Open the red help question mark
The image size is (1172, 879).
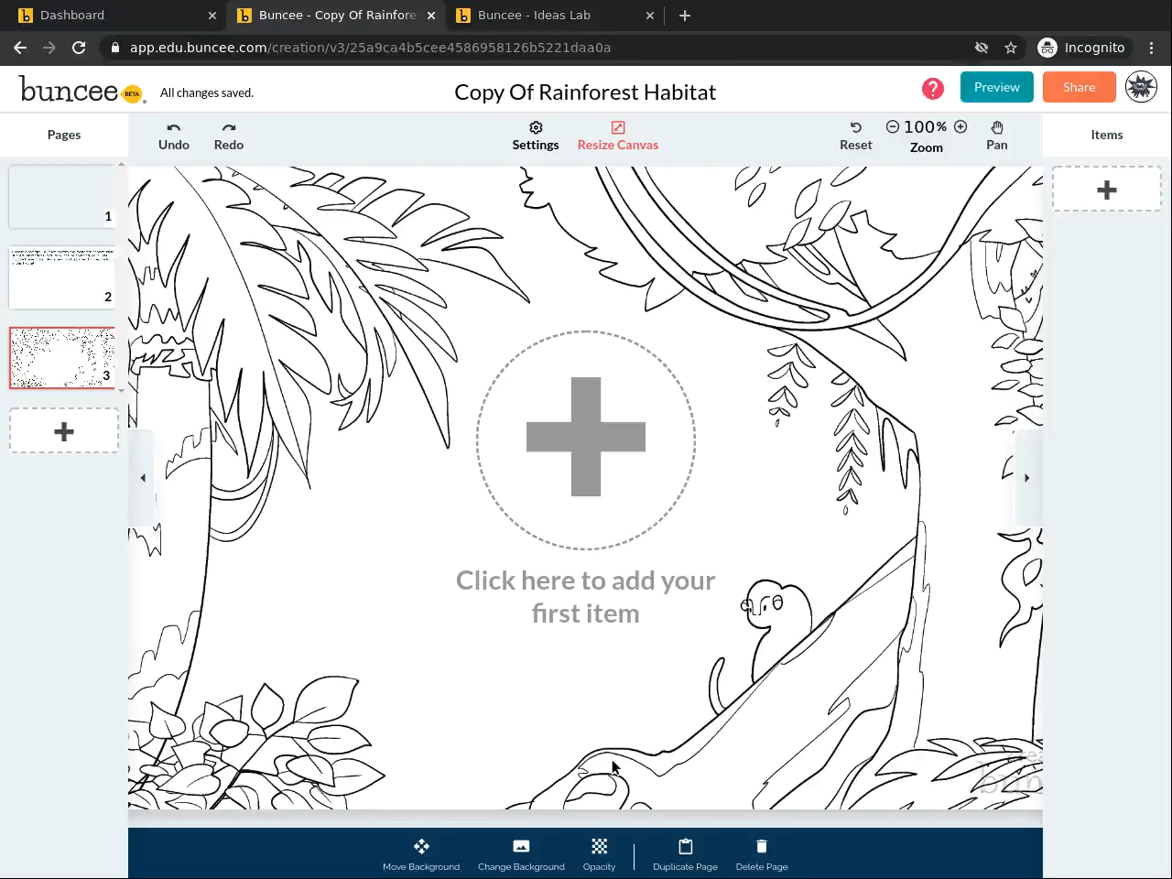(933, 88)
